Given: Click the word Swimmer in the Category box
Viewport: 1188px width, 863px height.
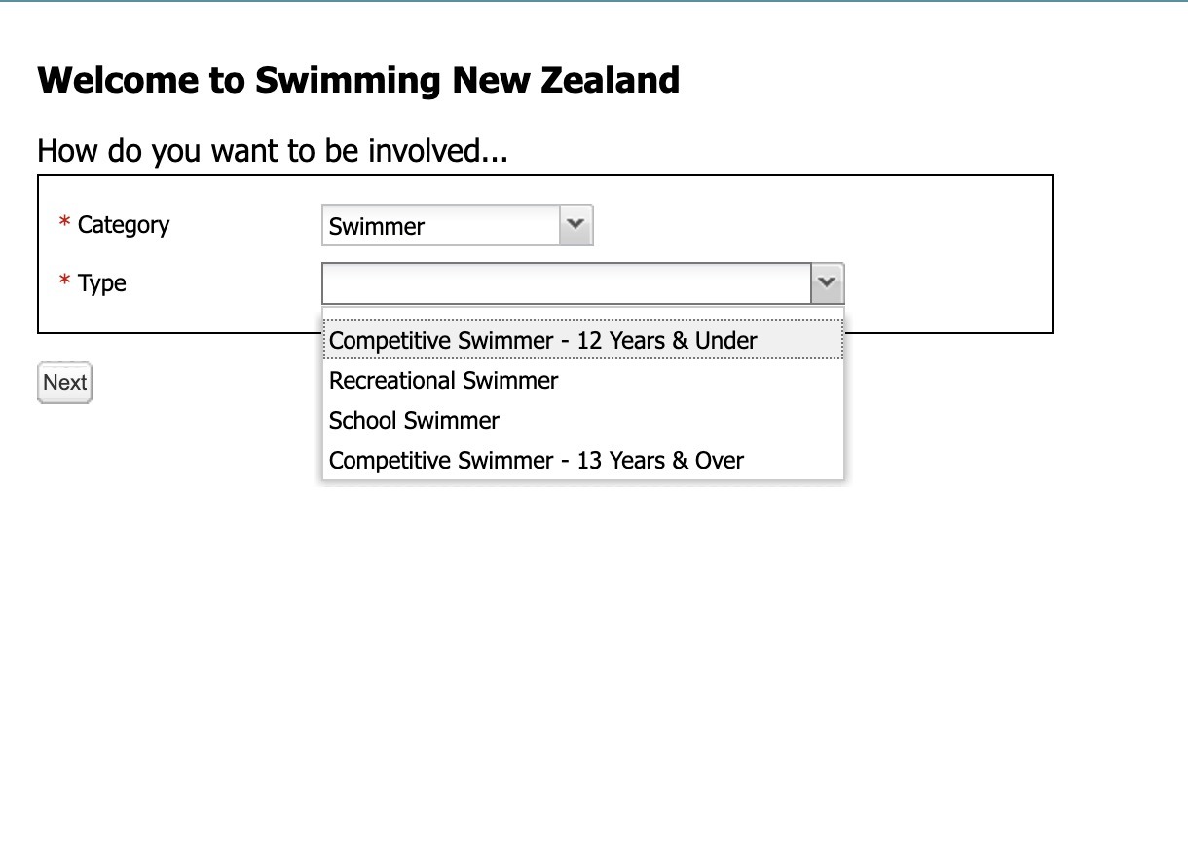Looking at the screenshot, I should tap(377, 227).
